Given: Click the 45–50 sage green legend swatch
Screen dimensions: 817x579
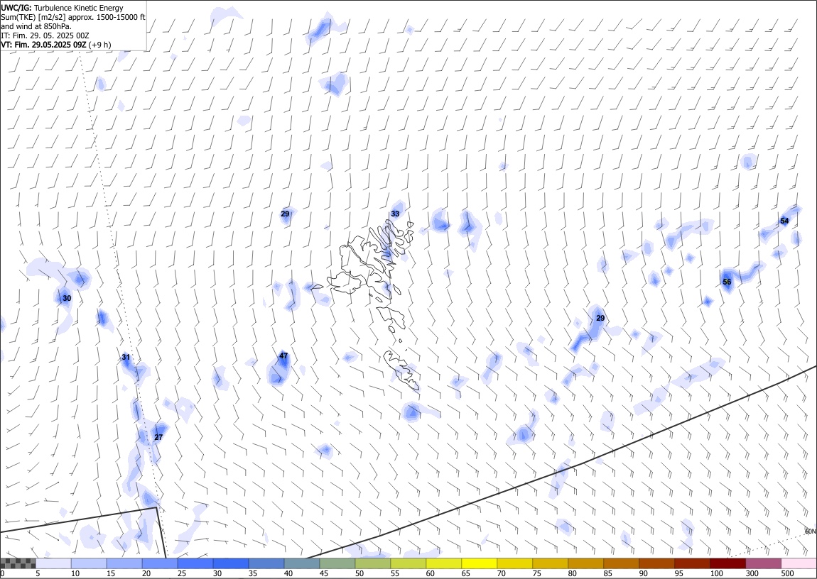Looking at the screenshot, I should 337,563.
